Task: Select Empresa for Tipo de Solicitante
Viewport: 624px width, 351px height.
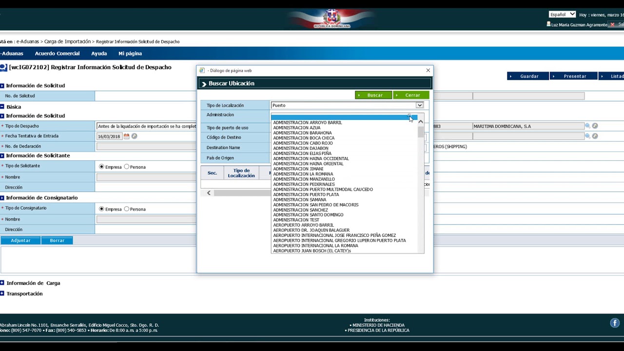Action: click(101, 167)
